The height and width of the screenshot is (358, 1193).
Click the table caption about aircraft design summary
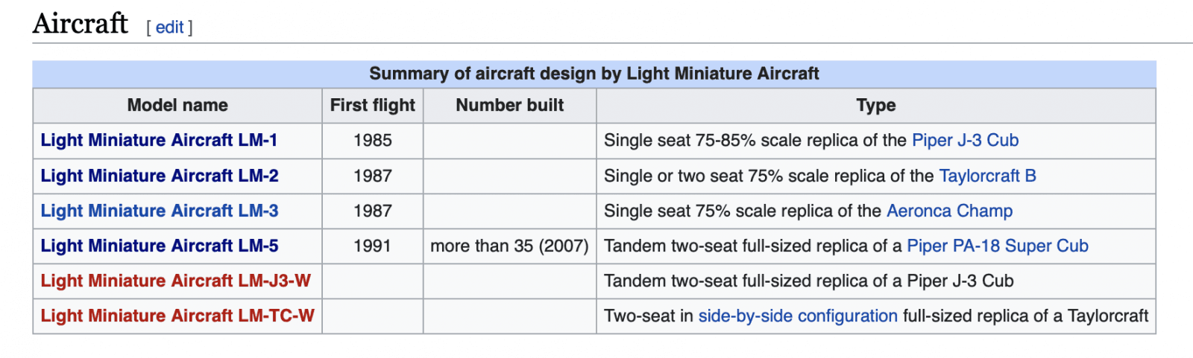click(594, 74)
